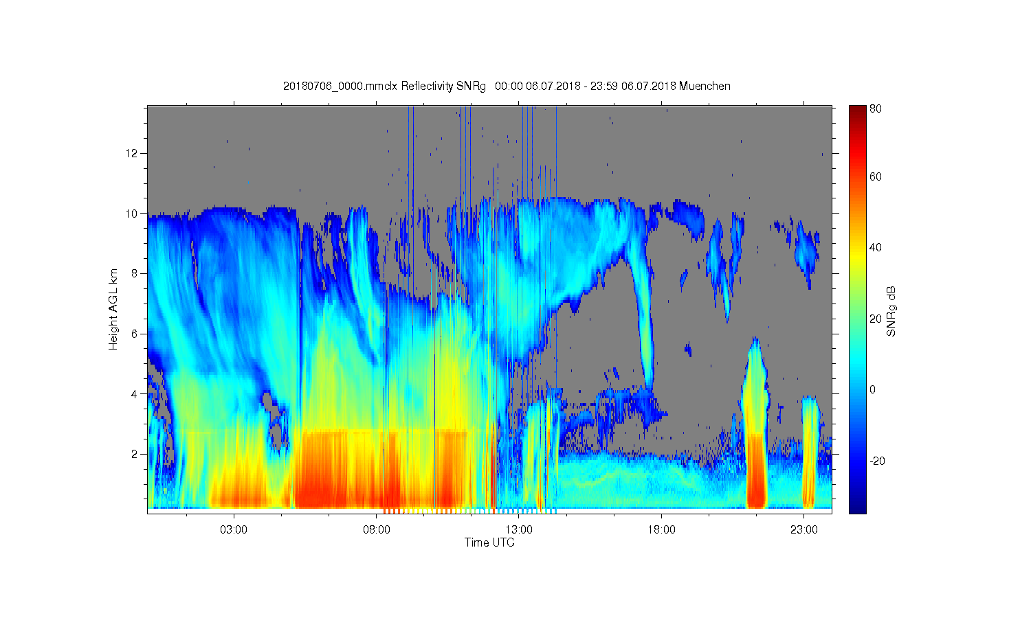Click the 6 km height tick label
The image size is (1031, 618).
(x=135, y=334)
